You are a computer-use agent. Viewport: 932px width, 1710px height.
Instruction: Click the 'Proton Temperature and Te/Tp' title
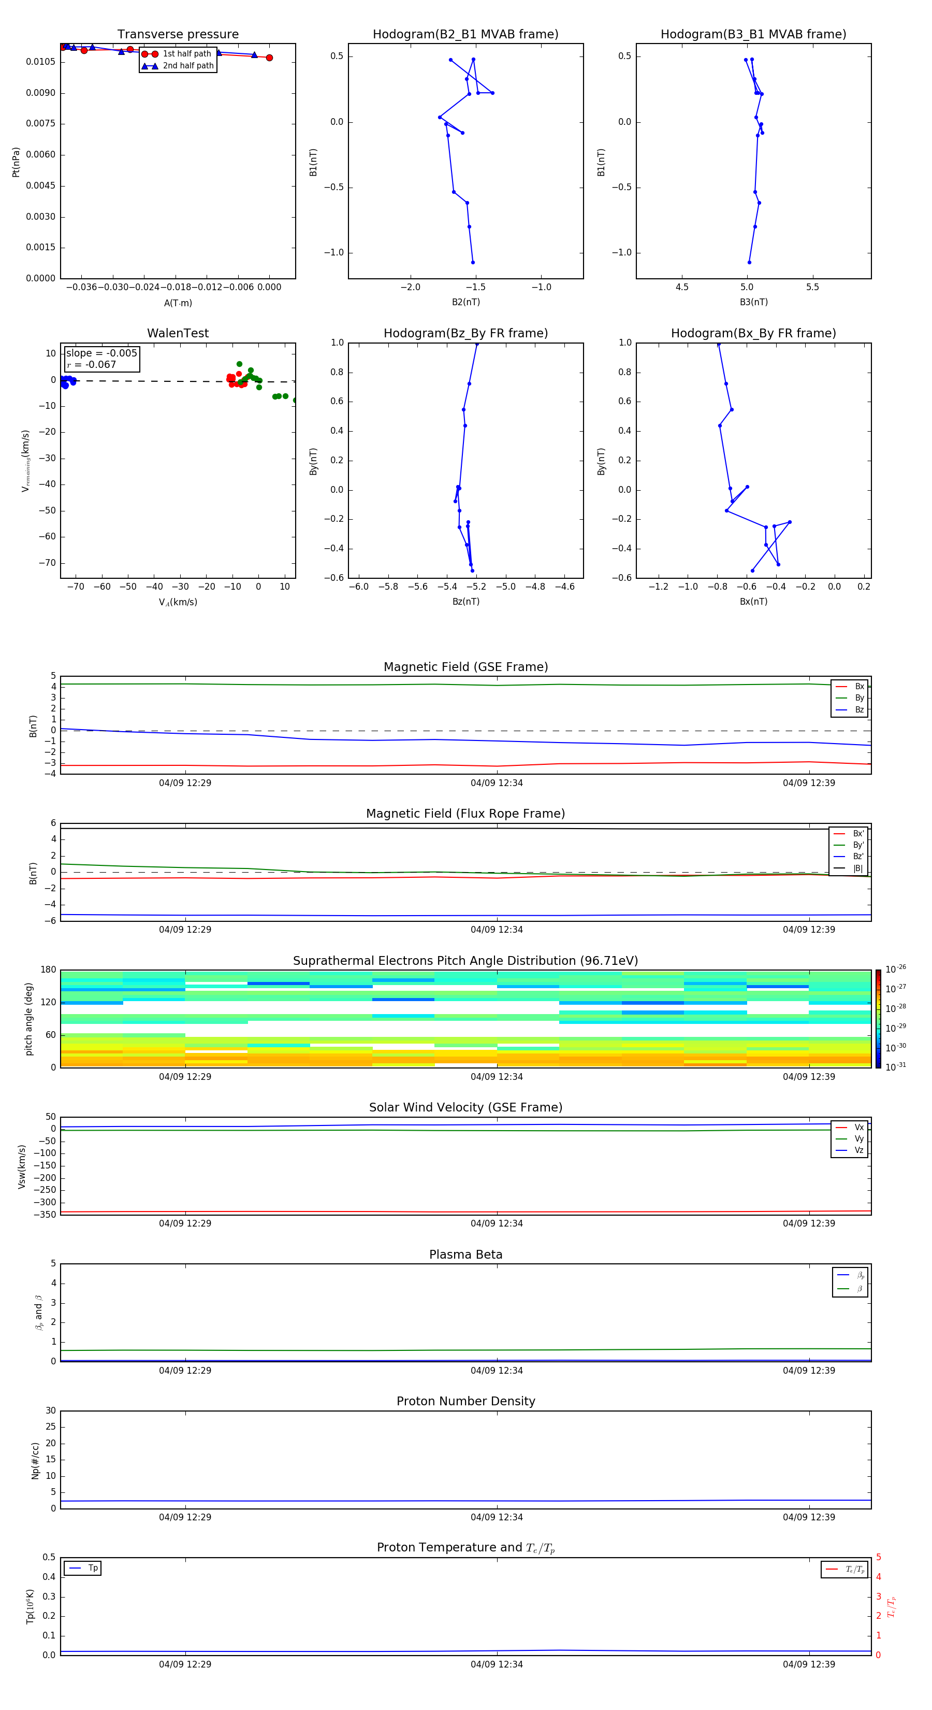tap(465, 1548)
